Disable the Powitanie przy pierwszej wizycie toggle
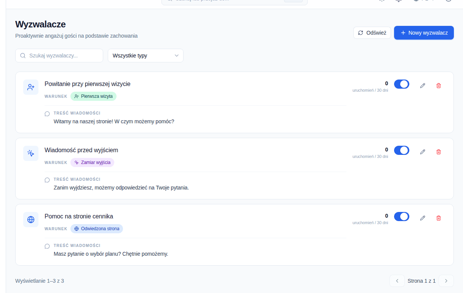Screen dimensions: 463x293 click(402, 84)
